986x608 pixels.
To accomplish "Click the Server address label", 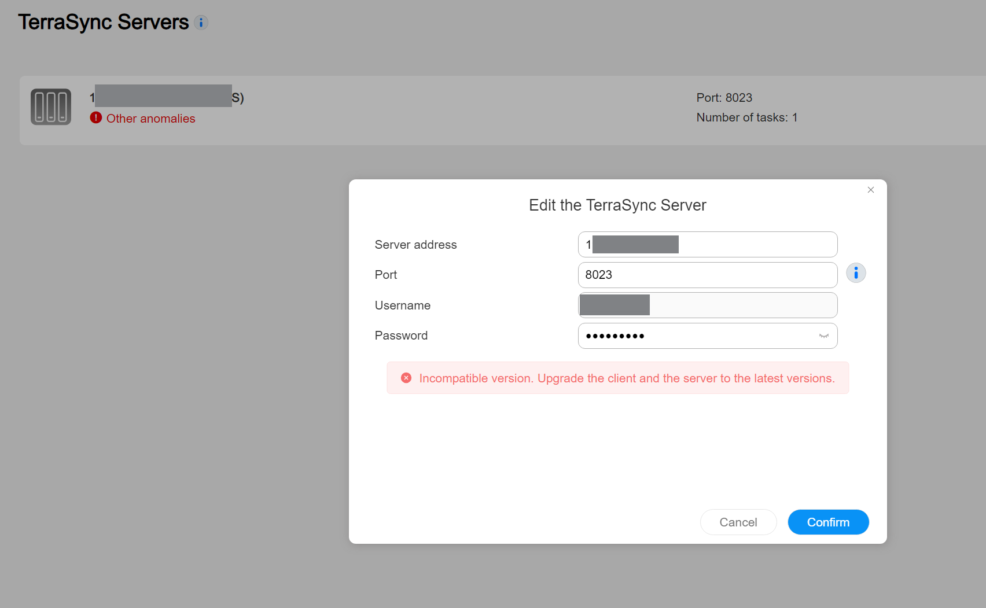I will click(416, 245).
